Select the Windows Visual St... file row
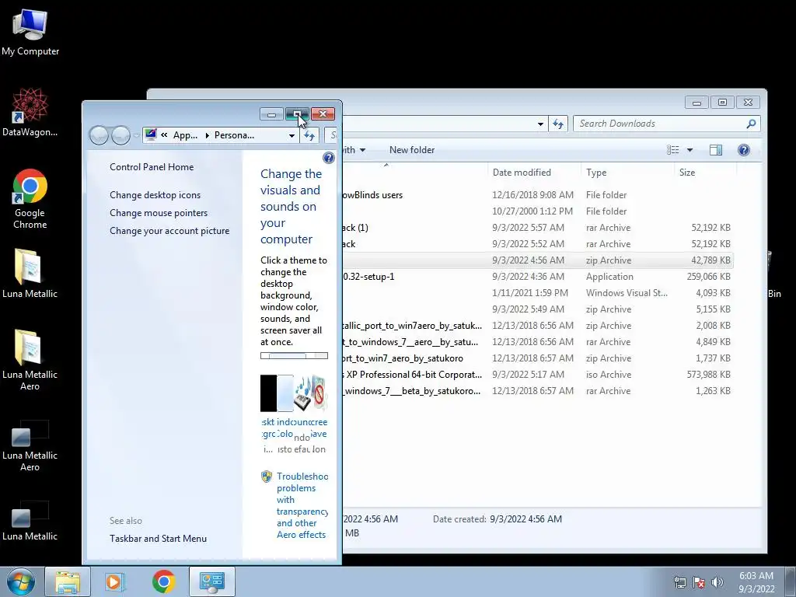Screen dimensions: 796x597 [x=537, y=293]
